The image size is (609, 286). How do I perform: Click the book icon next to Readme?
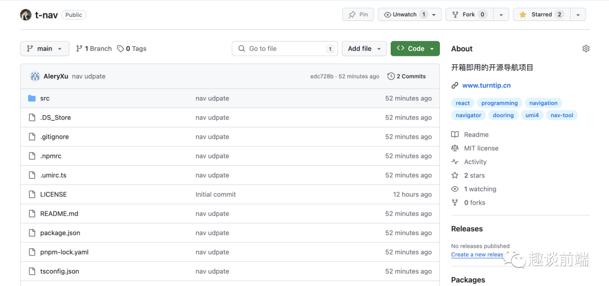click(455, 134)
